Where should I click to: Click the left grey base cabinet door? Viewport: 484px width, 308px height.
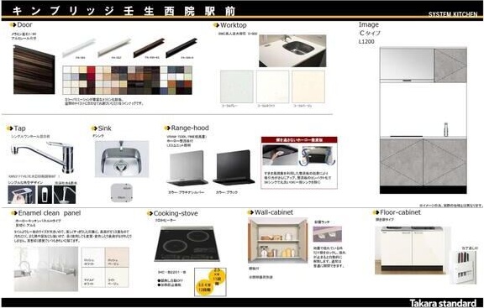[402, 162]
